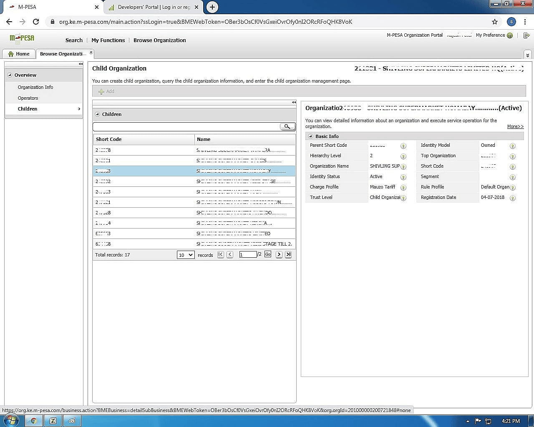The image size is (534, 427).
Task: Click the logout icon at top right
Action: pyautogui.click(x=526, y=35)
